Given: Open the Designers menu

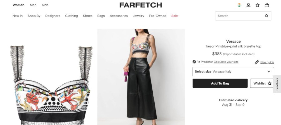Looking at the screenshot, I should tap(52, 16).
